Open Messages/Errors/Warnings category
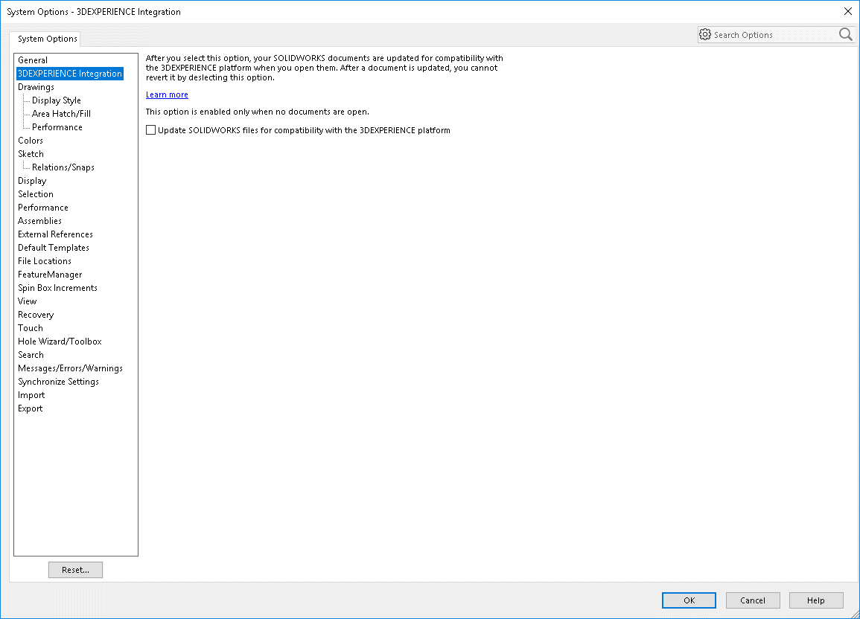Viewport: 860px width, 619px height. click(70, 368)
